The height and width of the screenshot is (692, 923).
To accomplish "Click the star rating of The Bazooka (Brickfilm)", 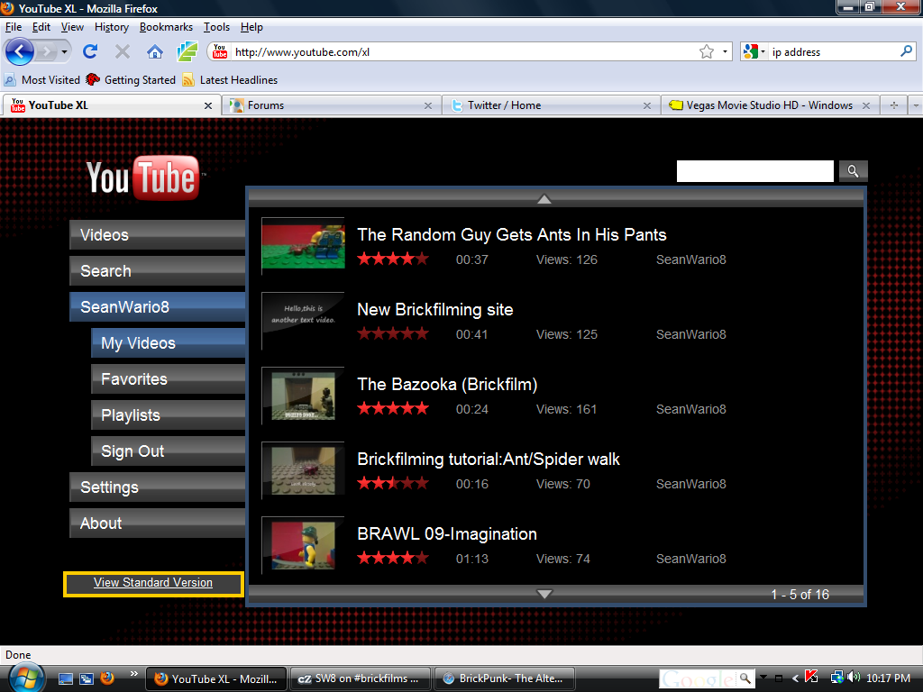I will click(393, 408).
